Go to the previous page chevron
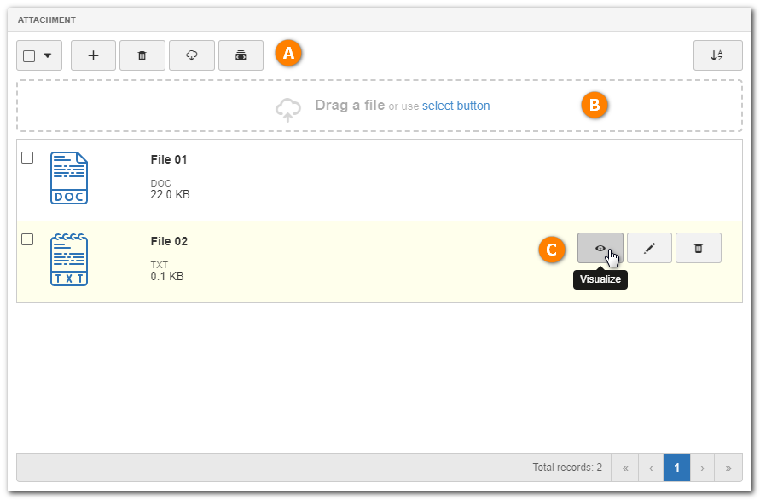The image size is (760, 500). [x=651, y=468]
